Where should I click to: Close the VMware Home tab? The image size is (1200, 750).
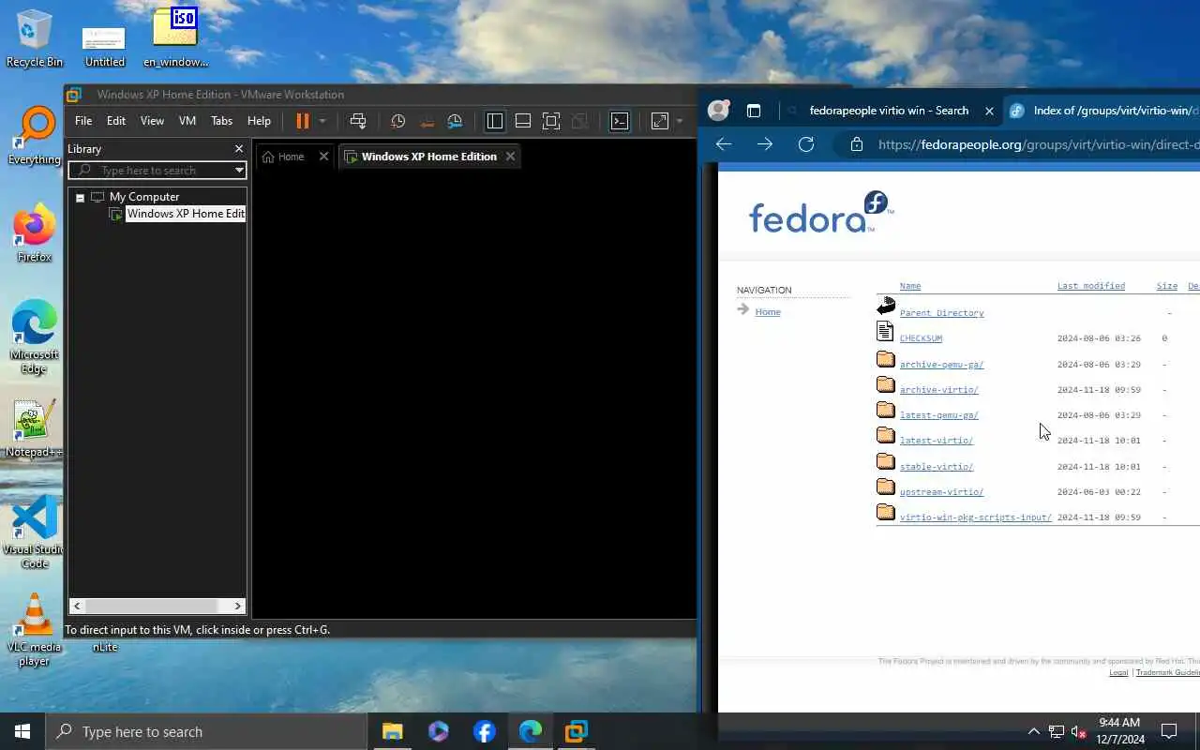pos(323,157)
